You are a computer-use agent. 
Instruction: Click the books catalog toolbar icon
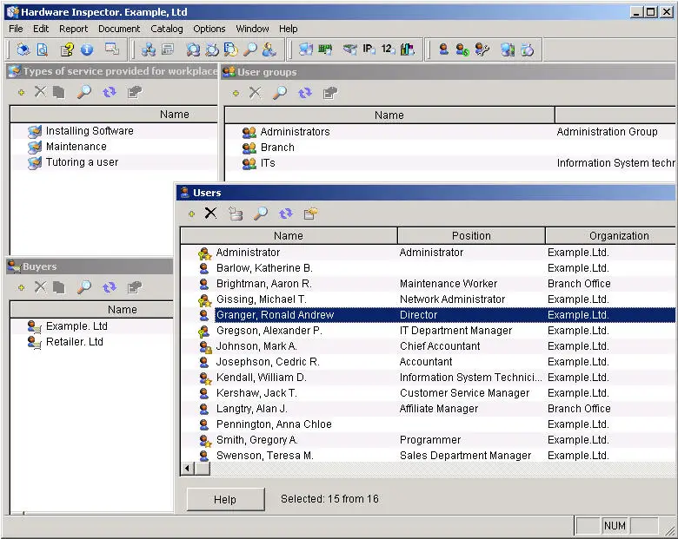pos(407,49)
